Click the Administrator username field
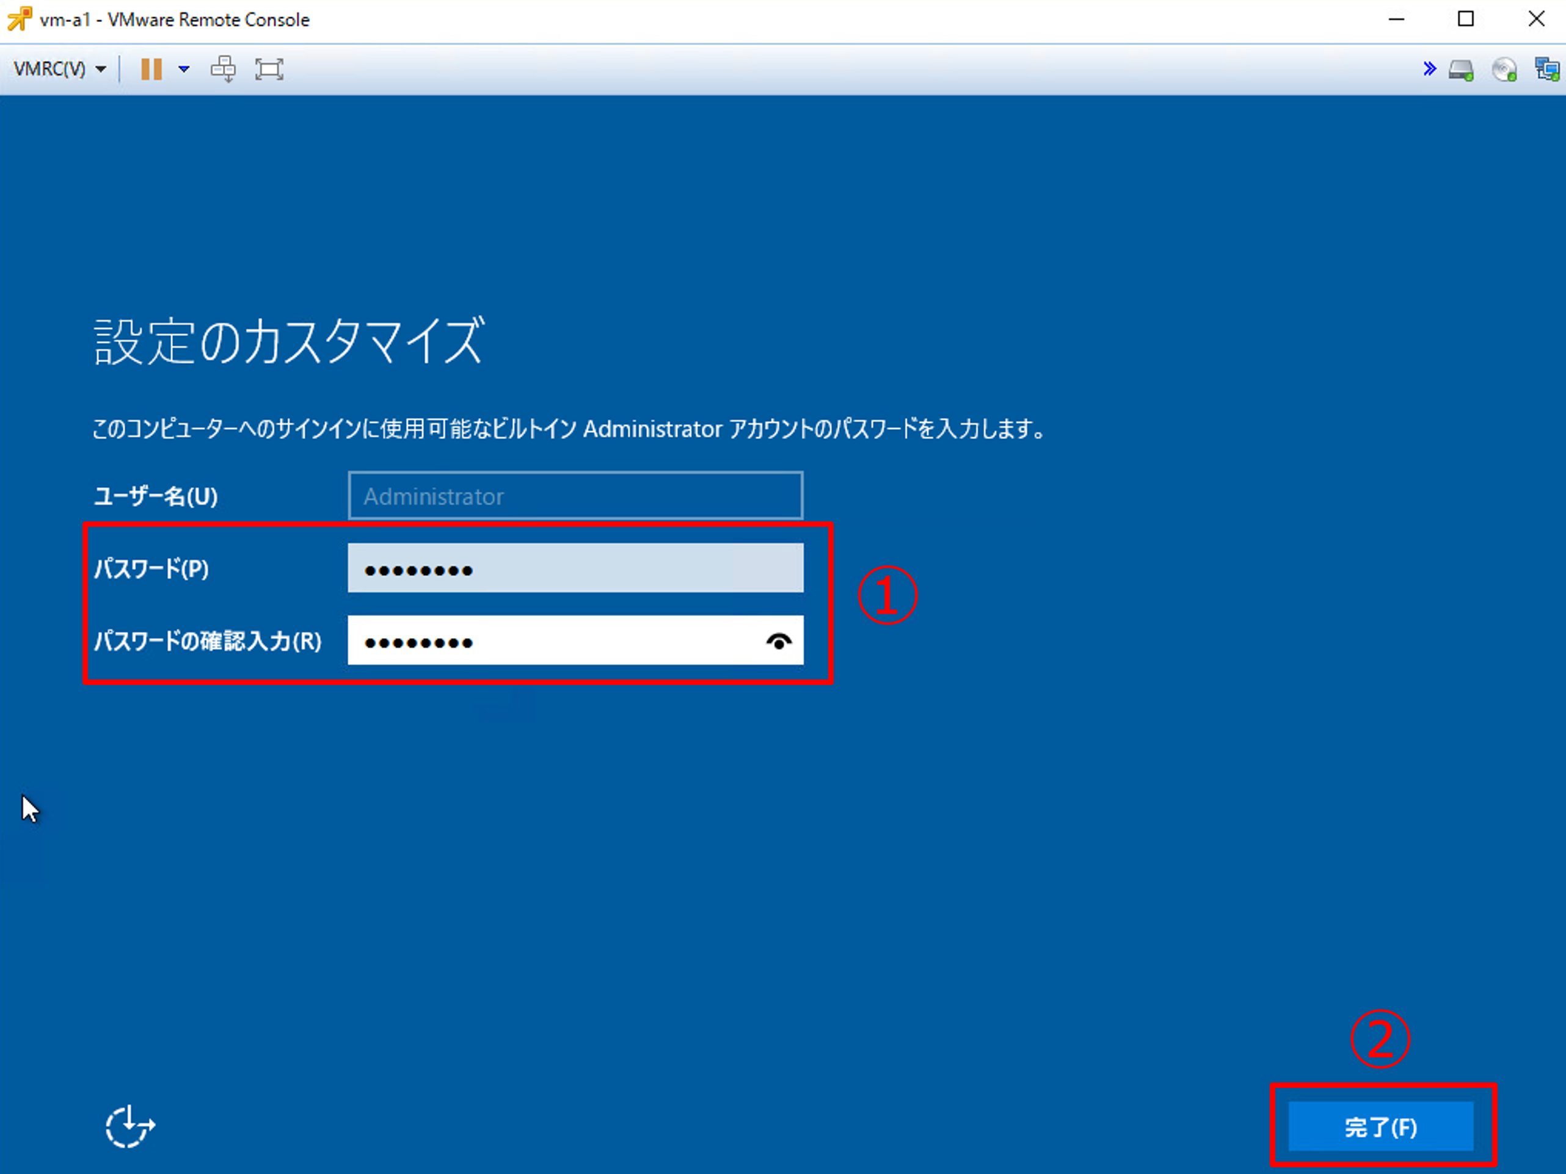The image size is (1566, 1174). [575, 496]
